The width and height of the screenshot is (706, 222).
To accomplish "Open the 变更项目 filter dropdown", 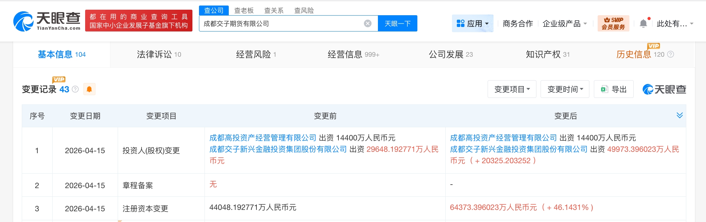I will (x=512, y=89).
